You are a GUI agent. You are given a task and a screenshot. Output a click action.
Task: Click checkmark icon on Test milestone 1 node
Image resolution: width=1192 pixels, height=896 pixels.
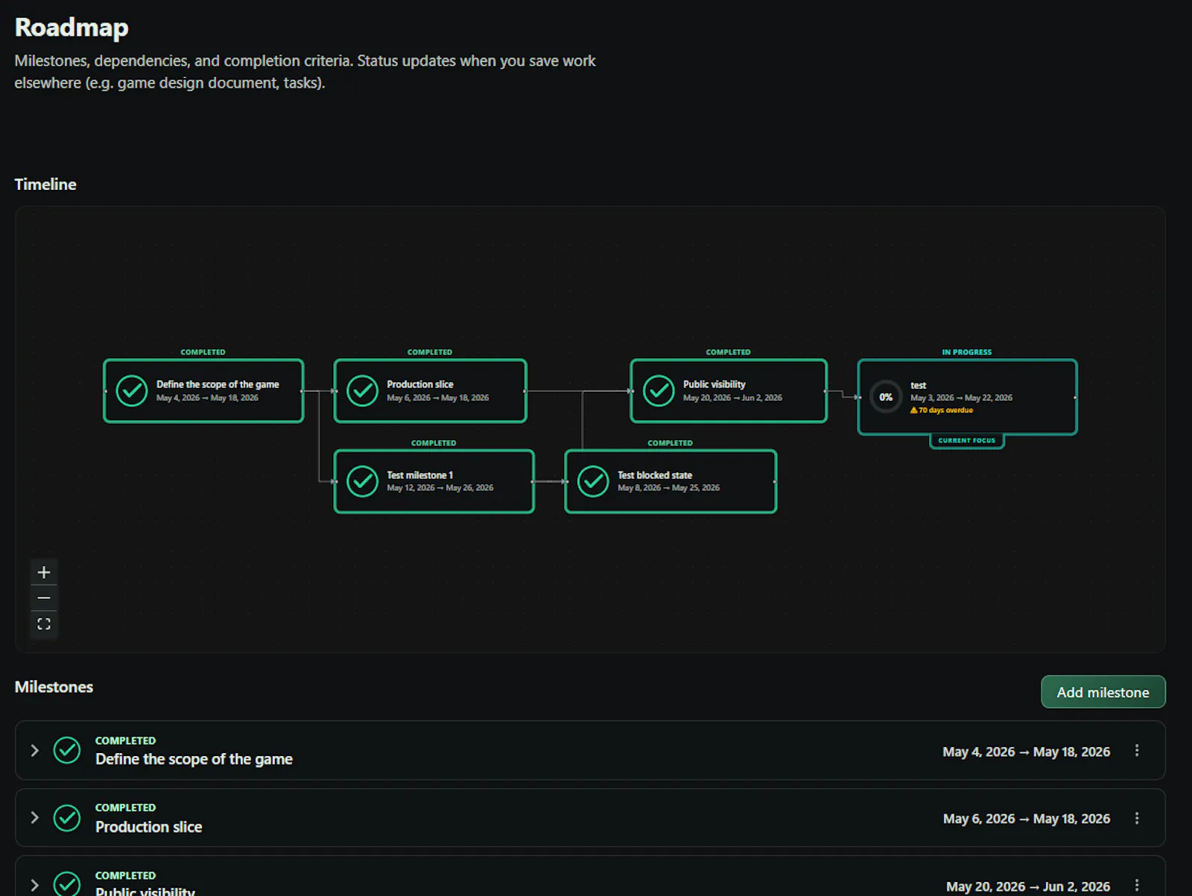363,481
